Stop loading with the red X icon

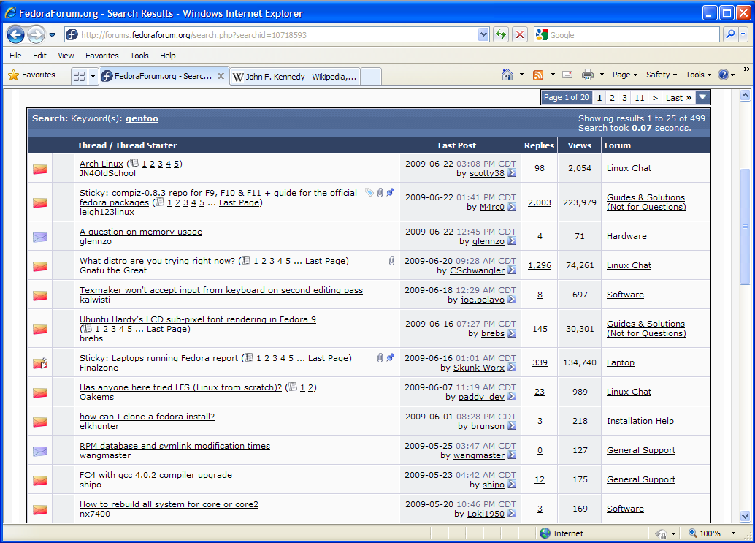(x=520, y=34)
